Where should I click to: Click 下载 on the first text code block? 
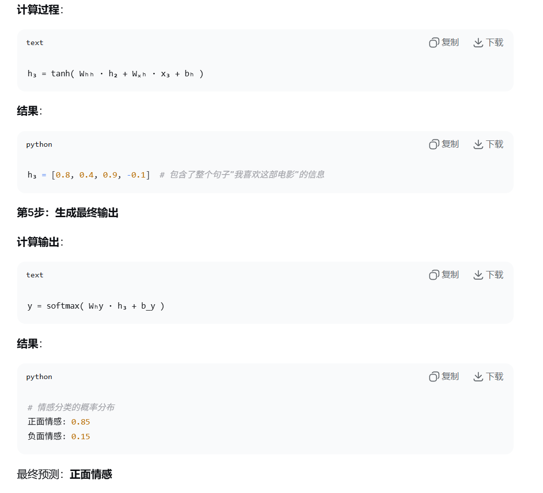[494, 43]
